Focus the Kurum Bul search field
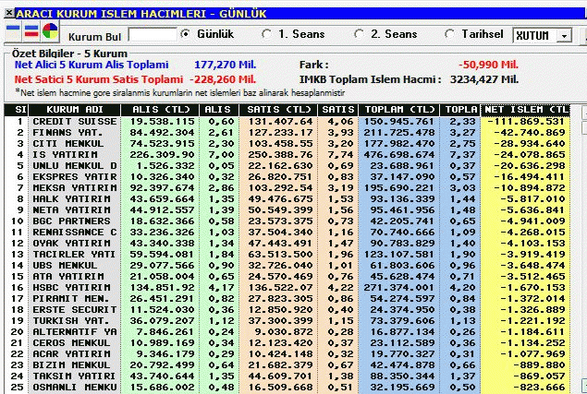Viewport: 587px width, 394px height. pyautogui.click(x=153, y=34)
